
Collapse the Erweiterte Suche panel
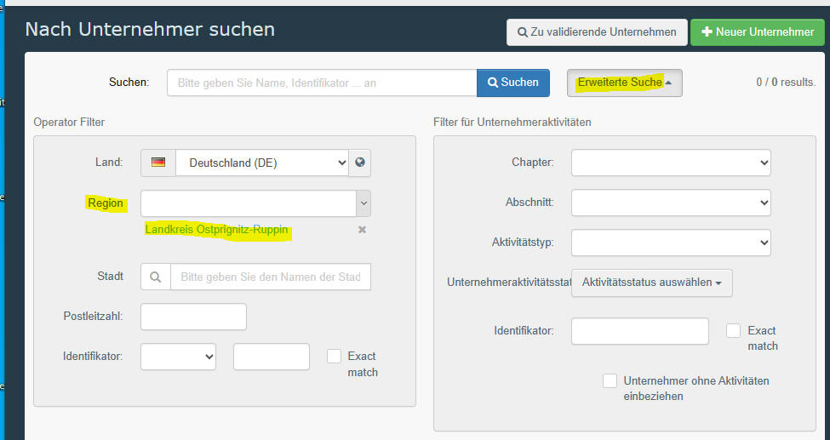(625, 83)
